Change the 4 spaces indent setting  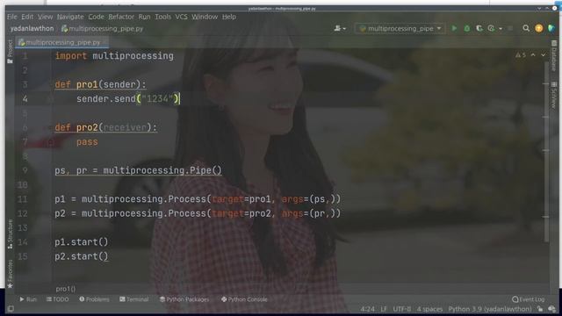coord(429,309)
